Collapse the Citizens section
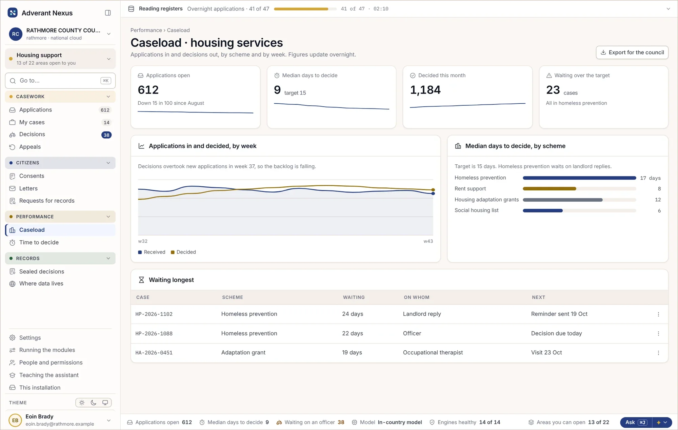This screenshot has height=430, width=678. pyautogui.click(x=60, y=163)
